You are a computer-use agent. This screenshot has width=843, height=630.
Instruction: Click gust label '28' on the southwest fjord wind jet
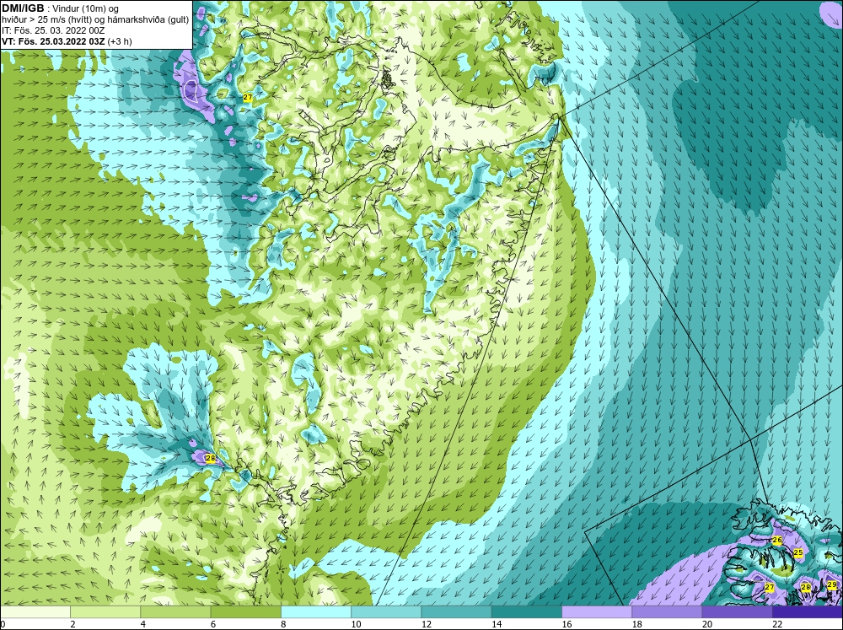(x=210, y=459)
